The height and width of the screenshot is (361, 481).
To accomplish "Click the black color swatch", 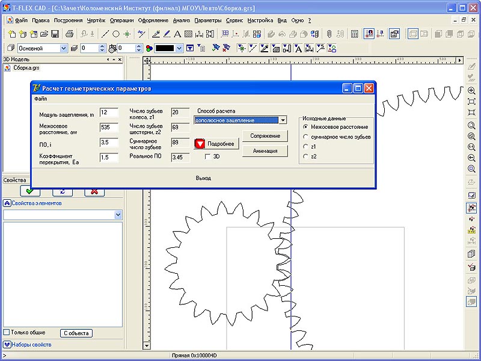I will coord(165,48).
